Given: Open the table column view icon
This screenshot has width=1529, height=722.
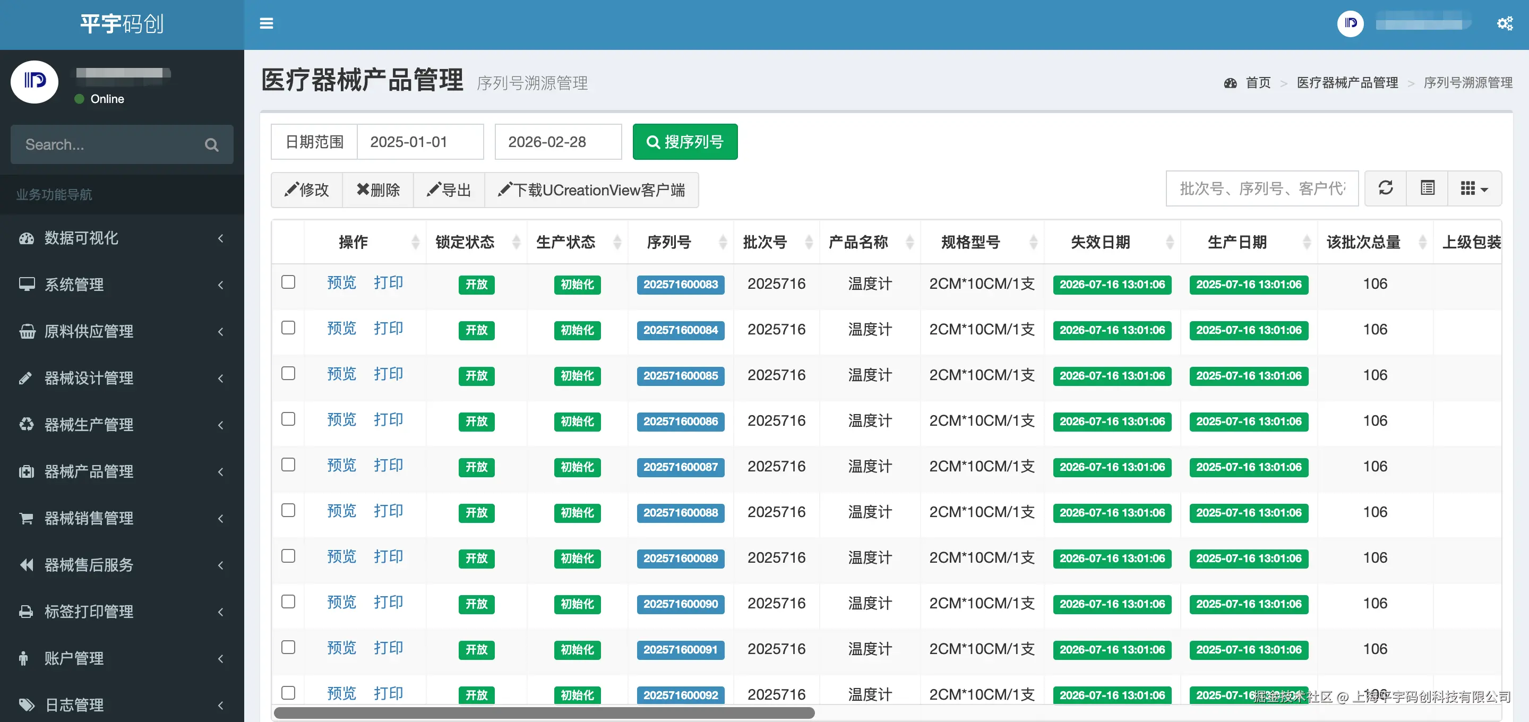Looking at the screenshot, I should point(1427,188).
